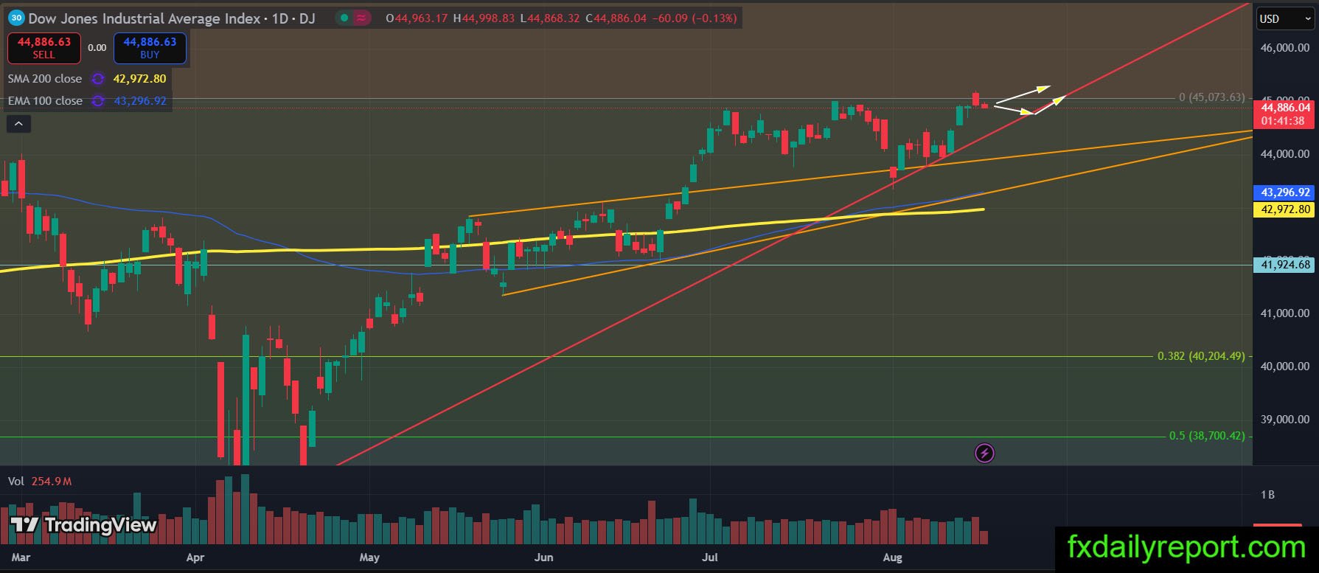Click the Jun label on the time axis
The height and width of the screenshot is (573, 1319).
[x=543, y=558]
